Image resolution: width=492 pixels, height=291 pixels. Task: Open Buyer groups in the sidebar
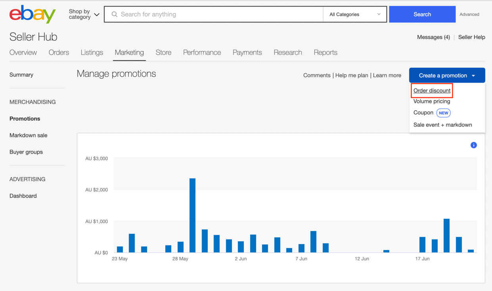click(26, 152)
